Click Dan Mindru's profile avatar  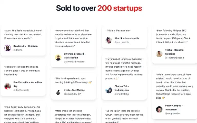(x=8, y=48)
